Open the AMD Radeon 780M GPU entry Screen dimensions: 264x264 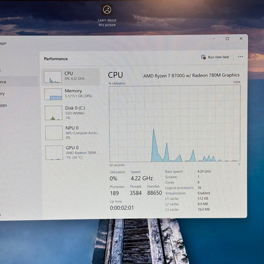click(x=72, y=152)
